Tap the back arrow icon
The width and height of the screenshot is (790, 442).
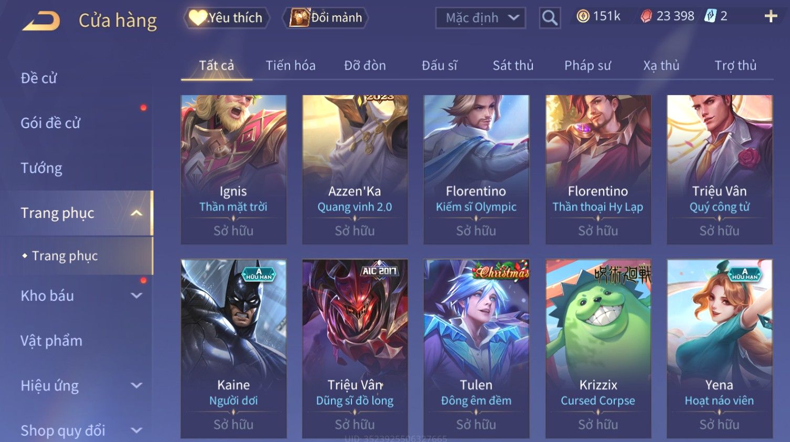[41, 21]
